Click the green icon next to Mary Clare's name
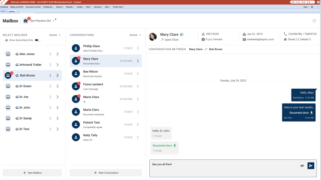The image size is (321, 180). [x=182, y=34]
